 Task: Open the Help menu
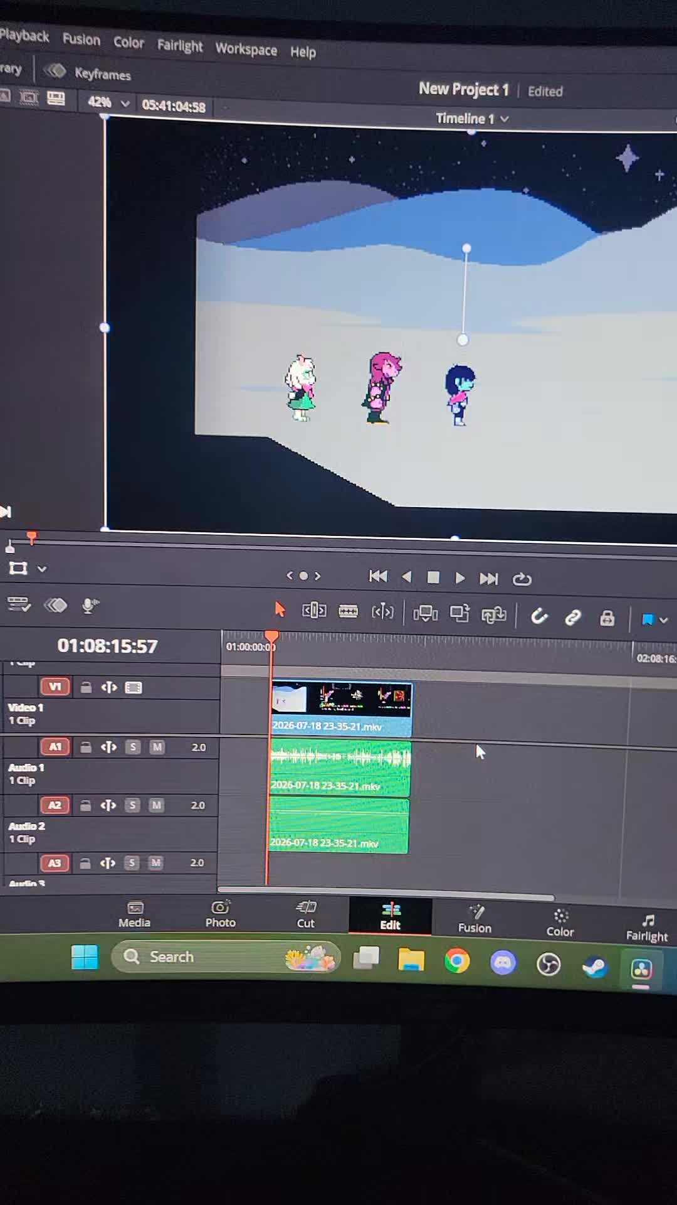[x=303, y=51]
